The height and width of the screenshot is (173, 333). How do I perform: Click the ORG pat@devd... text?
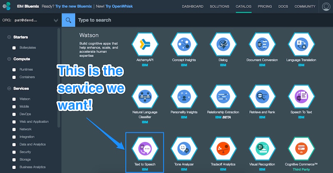coord(20,20)
